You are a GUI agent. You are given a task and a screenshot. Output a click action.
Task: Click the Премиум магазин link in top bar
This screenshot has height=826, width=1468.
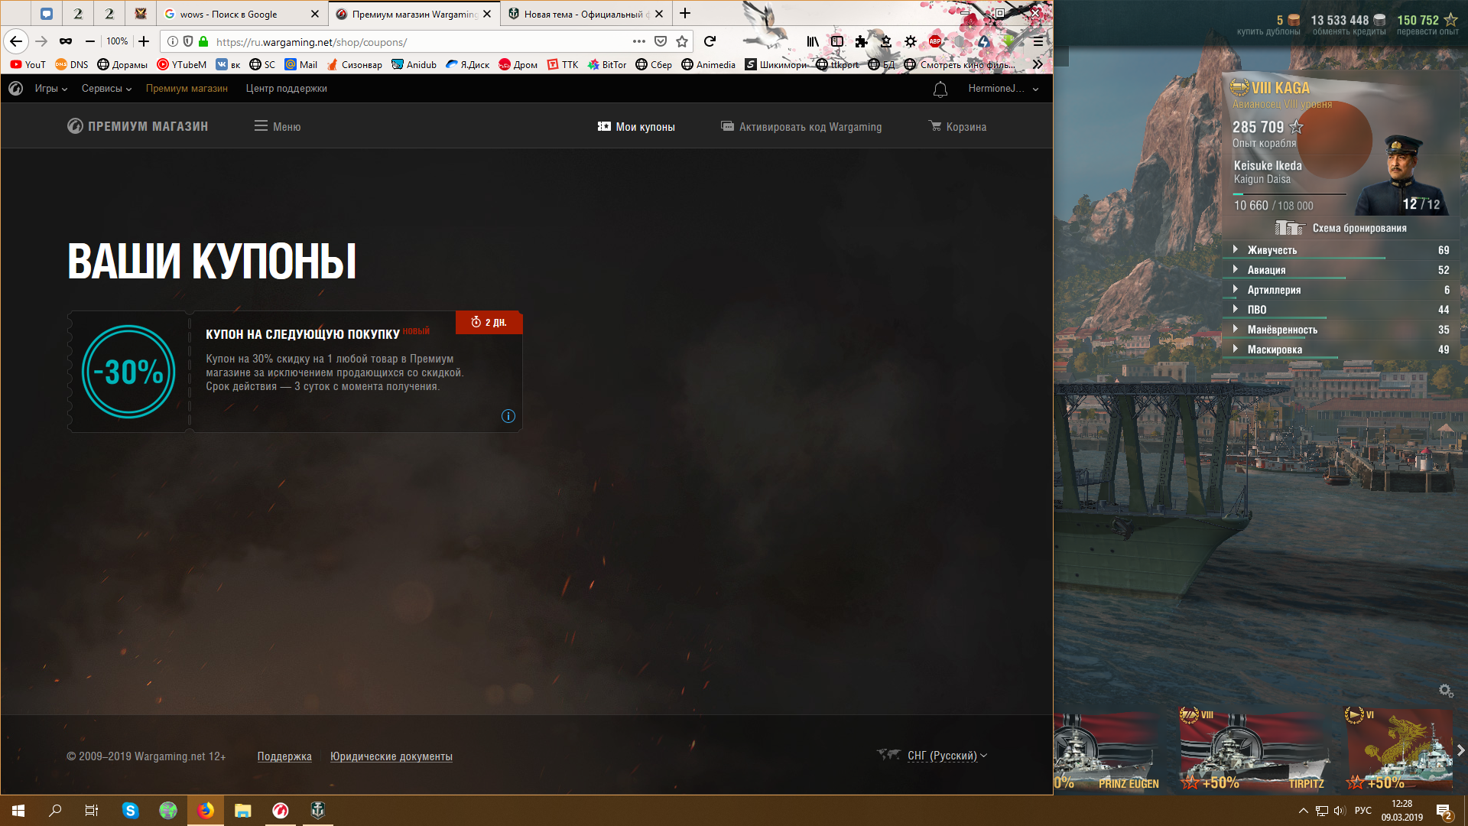[x=187, y=89]
